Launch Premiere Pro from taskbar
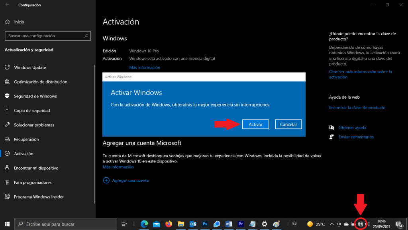 pyautogui.click(x=241, y=224)
